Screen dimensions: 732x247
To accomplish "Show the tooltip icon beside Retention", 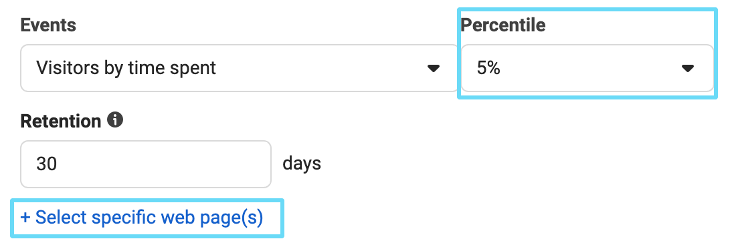I will [115, 120].
